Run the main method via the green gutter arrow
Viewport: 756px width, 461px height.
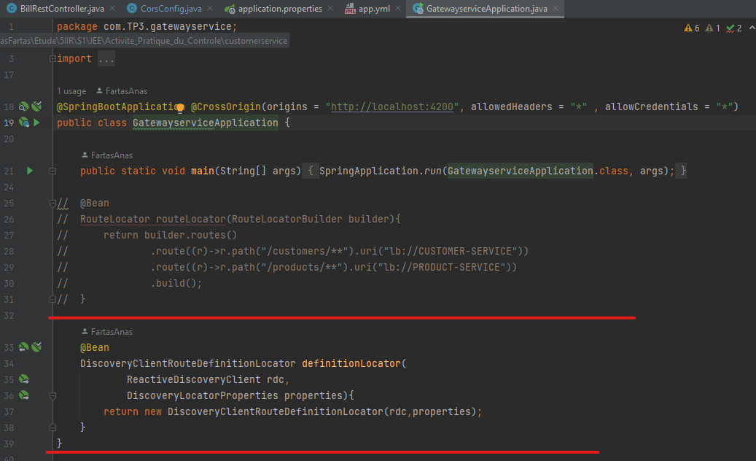tap(29, 170)
